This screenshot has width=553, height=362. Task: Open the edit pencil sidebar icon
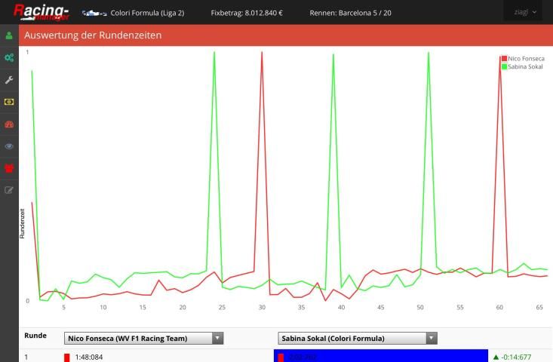(9, 190)
